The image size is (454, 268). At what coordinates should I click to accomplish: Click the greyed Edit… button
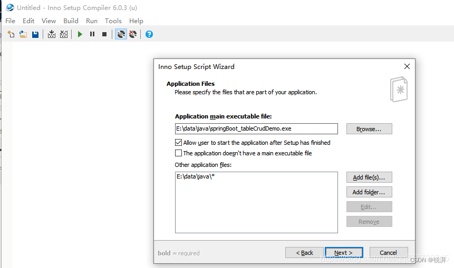click(369, 207)
